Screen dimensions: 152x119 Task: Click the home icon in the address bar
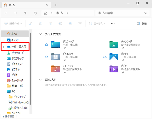46,13
